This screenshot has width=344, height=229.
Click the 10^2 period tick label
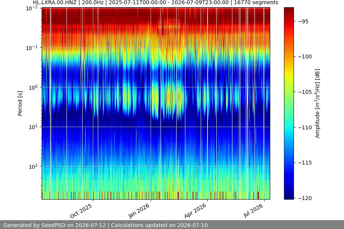(x=33, y=166)
